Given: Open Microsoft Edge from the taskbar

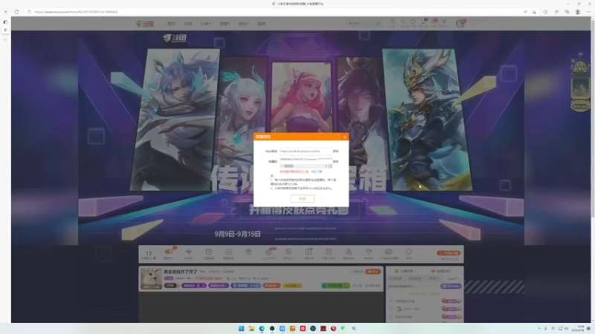Looking at the screenshot, I should [x=262, y=328].
